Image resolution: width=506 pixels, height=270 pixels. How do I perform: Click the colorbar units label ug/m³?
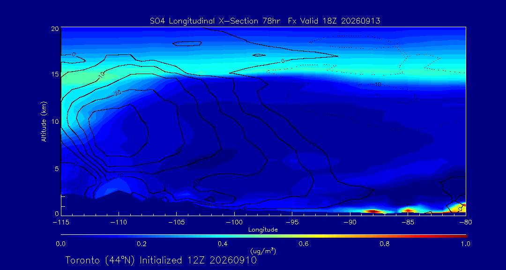263,251
